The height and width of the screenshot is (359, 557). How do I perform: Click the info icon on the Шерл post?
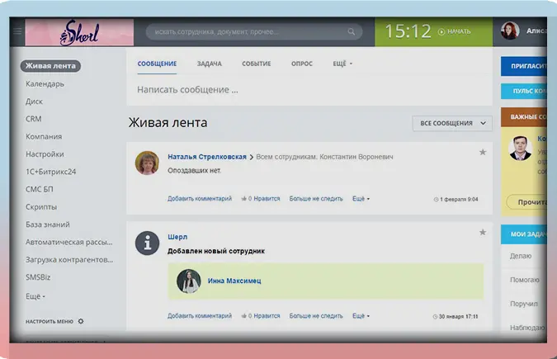click(147, 243)
